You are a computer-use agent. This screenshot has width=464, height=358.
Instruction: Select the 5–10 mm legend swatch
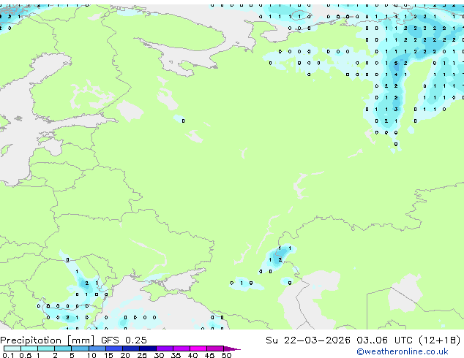(80, 349)
